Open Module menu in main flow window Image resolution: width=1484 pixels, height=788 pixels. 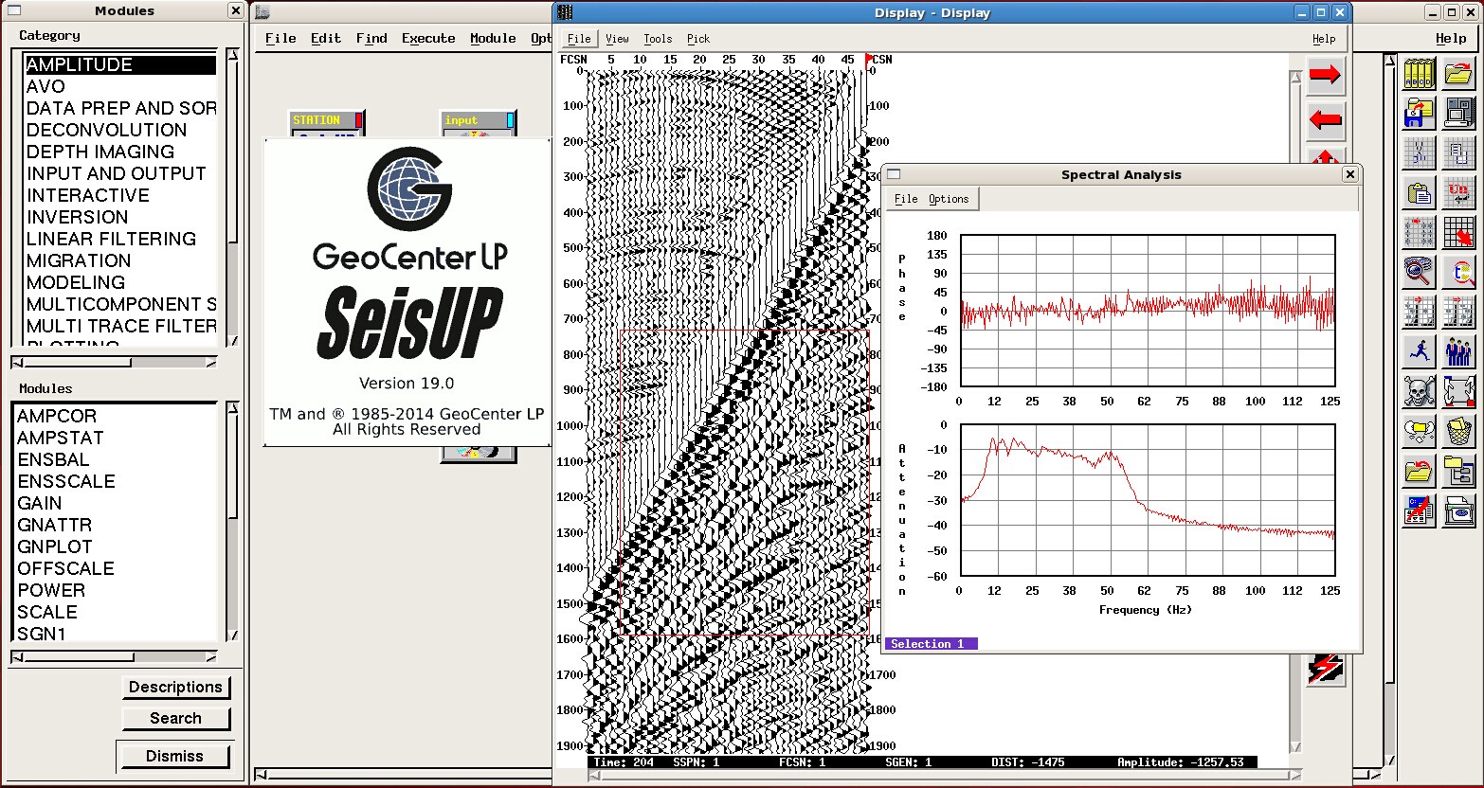tap(493, 39)
